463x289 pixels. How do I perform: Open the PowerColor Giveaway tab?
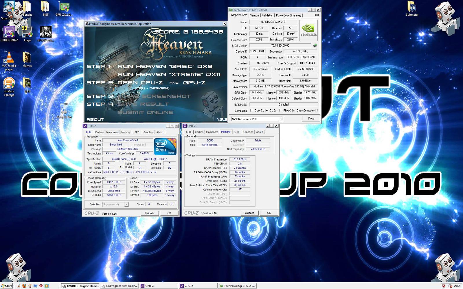click(289, 15)
